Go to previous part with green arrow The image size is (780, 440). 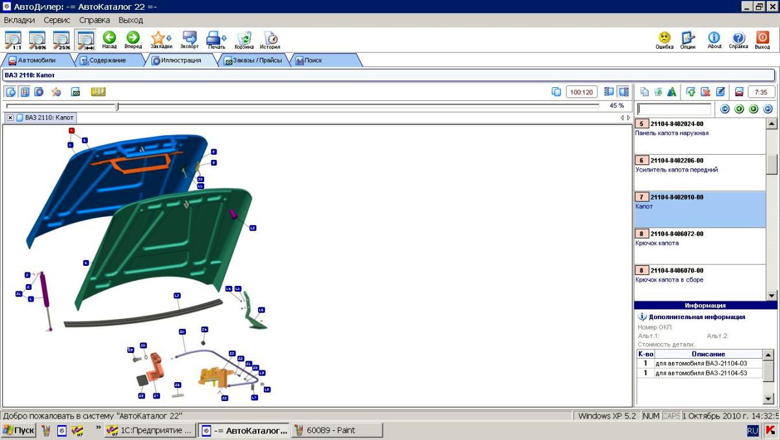[740, 109]
